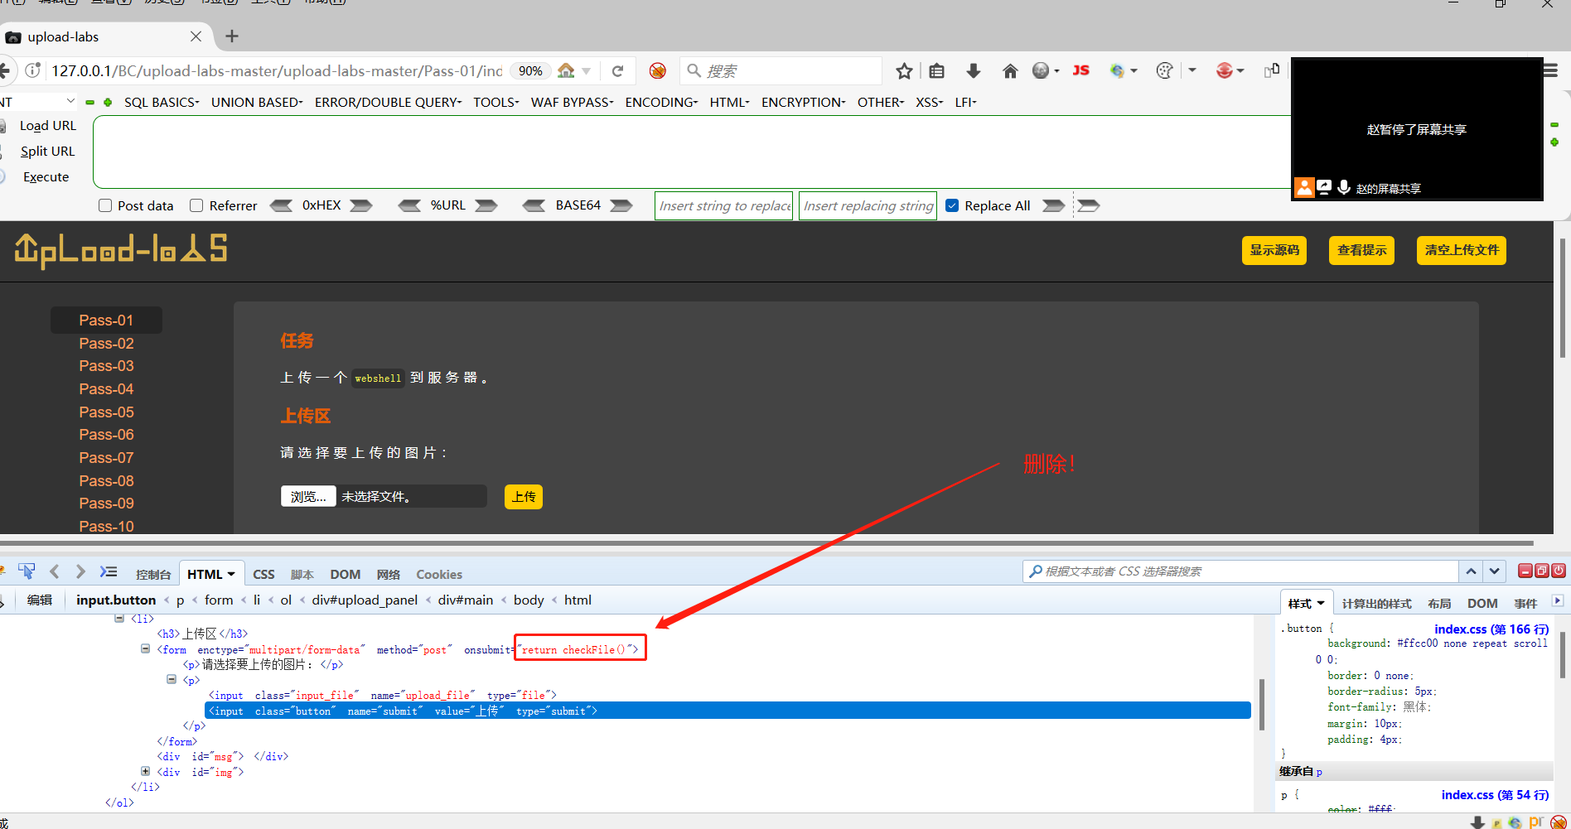Bookmark this page using the star icon
This screenshot has height=829, width=1571.
tap(904, 70)
